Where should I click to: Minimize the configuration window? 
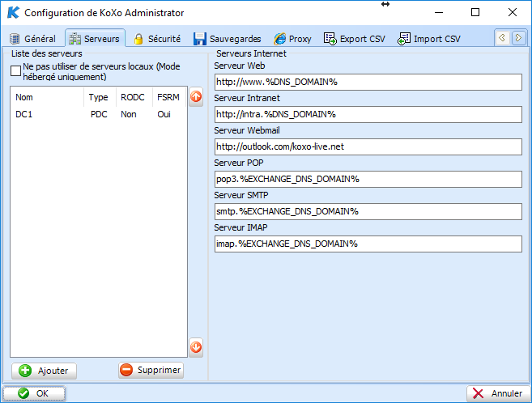439,12
